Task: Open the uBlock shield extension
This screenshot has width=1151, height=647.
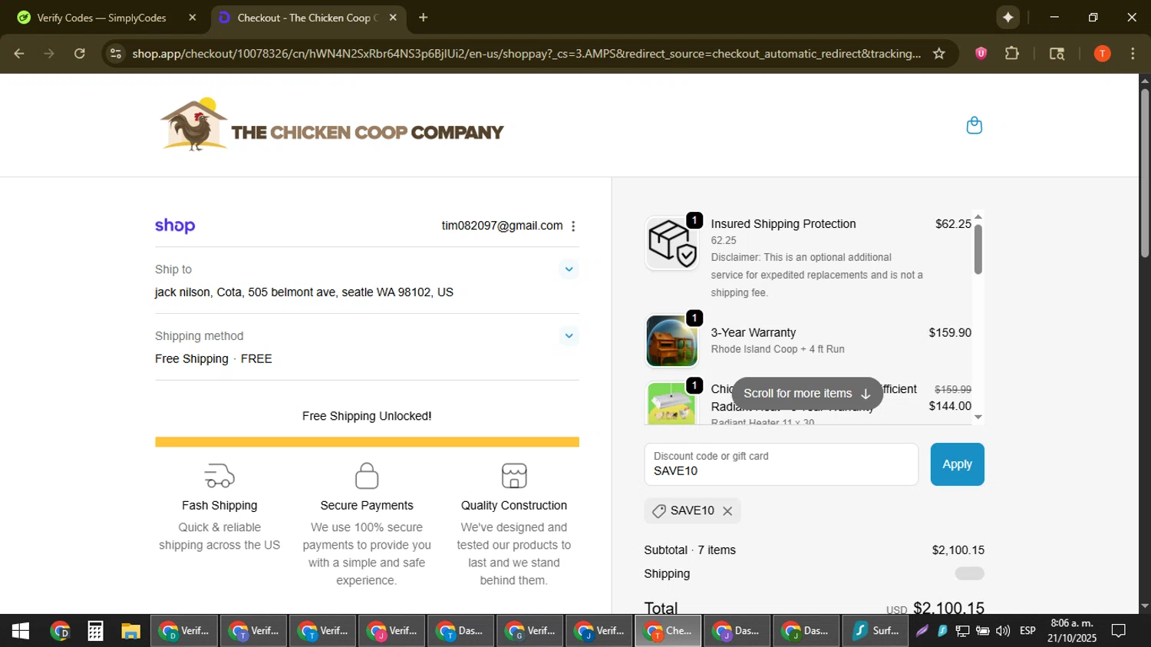Action: pos(981,54)
